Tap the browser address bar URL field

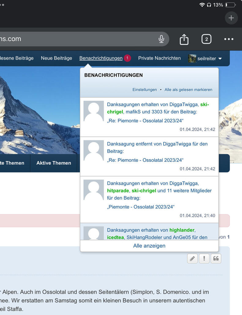76,39
